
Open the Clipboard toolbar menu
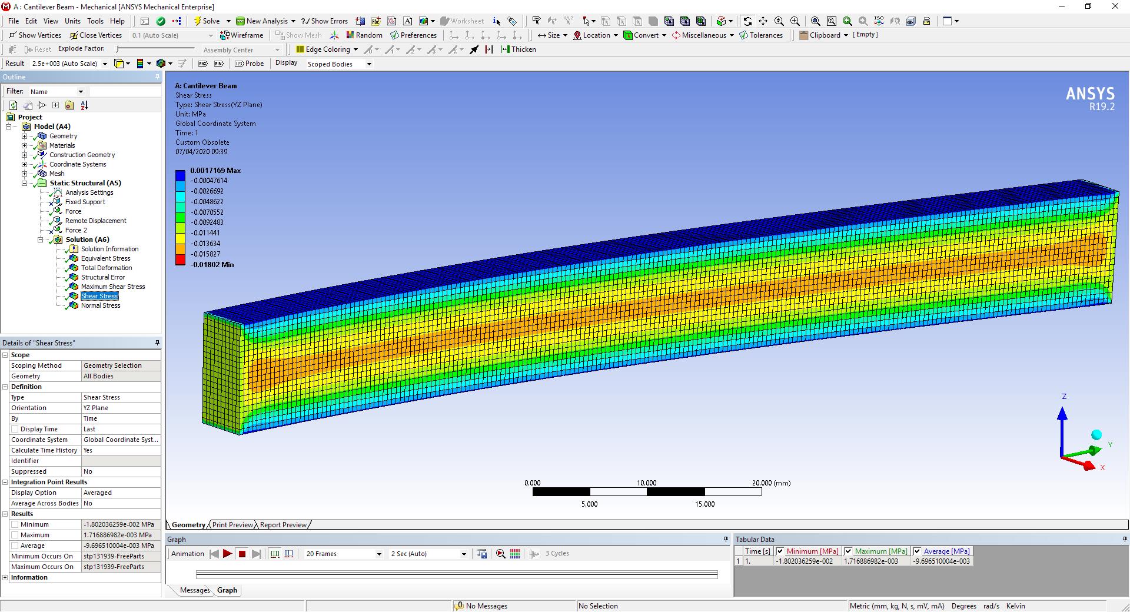824,35
